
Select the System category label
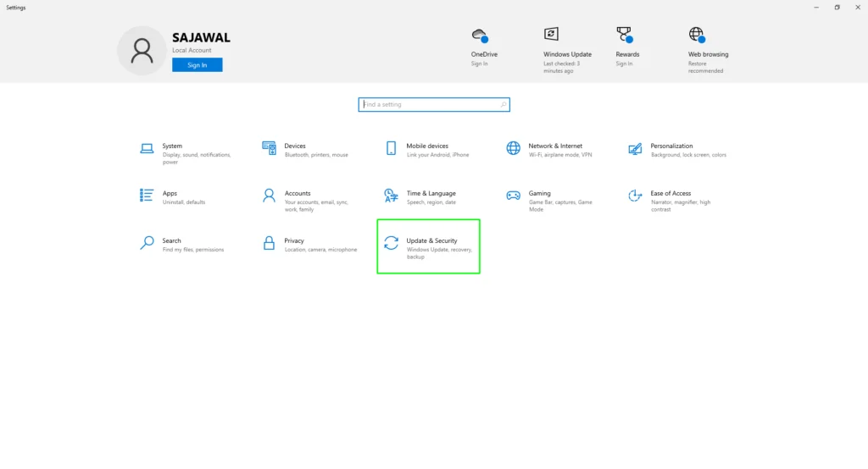tap(172, 146)
